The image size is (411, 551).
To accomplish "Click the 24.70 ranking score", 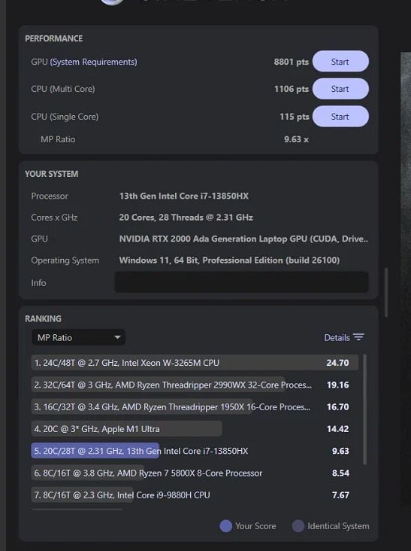I will coord(337,363).
